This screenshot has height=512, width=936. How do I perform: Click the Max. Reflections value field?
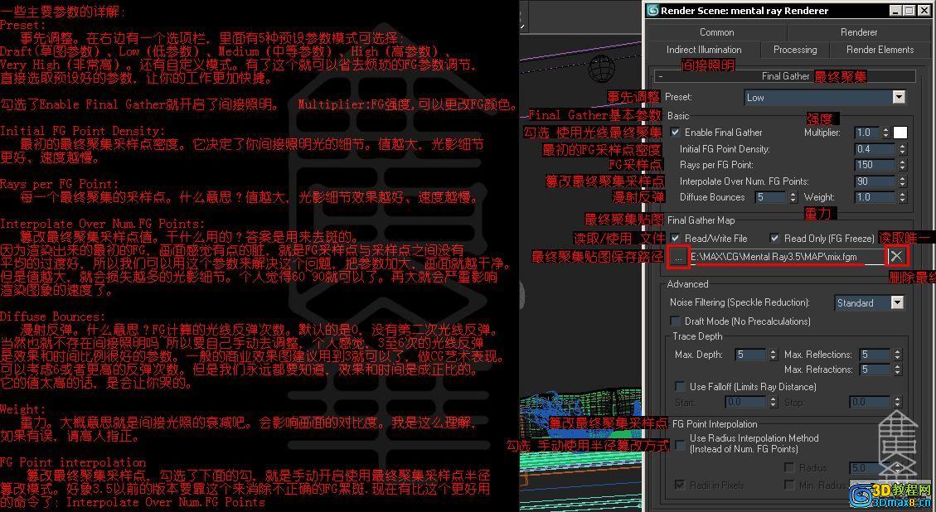(x=875, y=355)
